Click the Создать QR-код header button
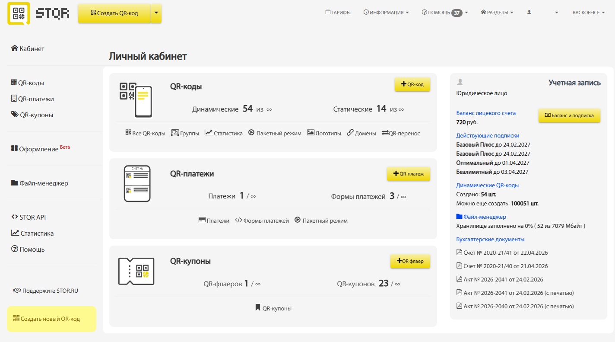The height and width of the screenshot is (342, 615). click(x=114, y=13)
